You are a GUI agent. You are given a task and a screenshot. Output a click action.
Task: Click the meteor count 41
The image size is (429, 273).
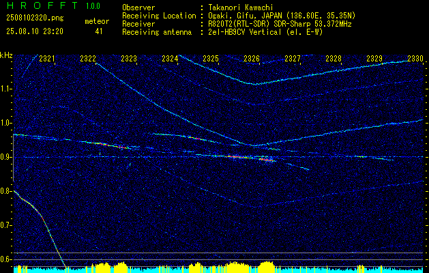99,31
